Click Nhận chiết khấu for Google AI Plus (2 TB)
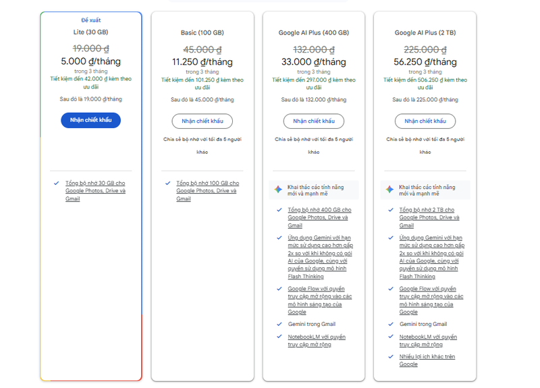540x388 pixels. tap(425, 121)
